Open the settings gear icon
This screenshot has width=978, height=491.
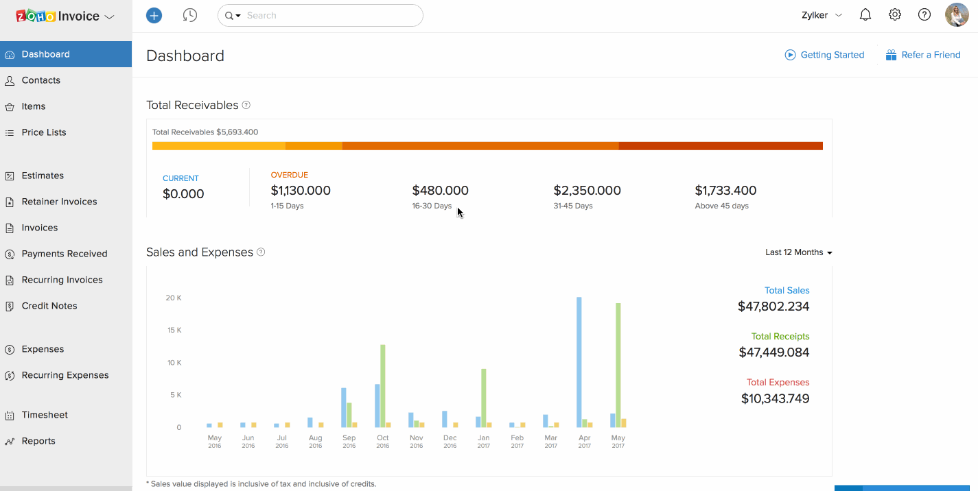pyautogui.click(x=895, y=15)
